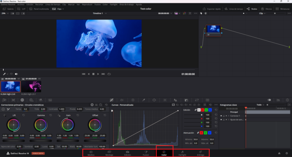Viewport: 292px width, 157px height.
Task: Switch to the Fairlight page tab
Action: 182,153
